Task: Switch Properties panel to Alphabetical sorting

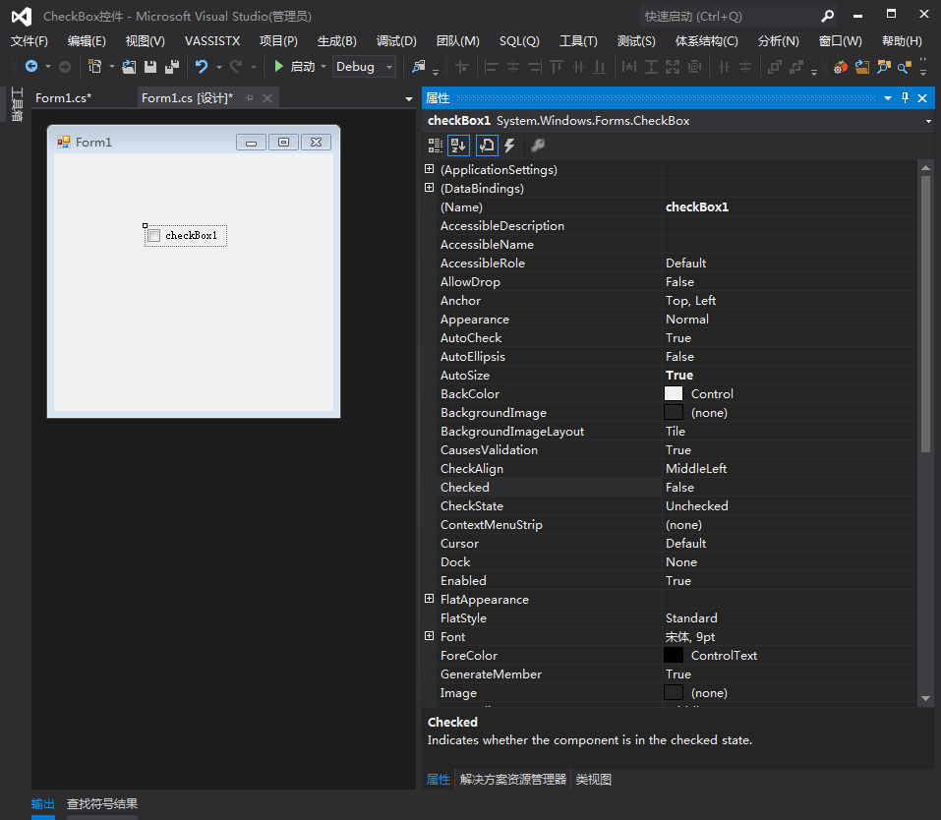Action: tap(458, 145)
